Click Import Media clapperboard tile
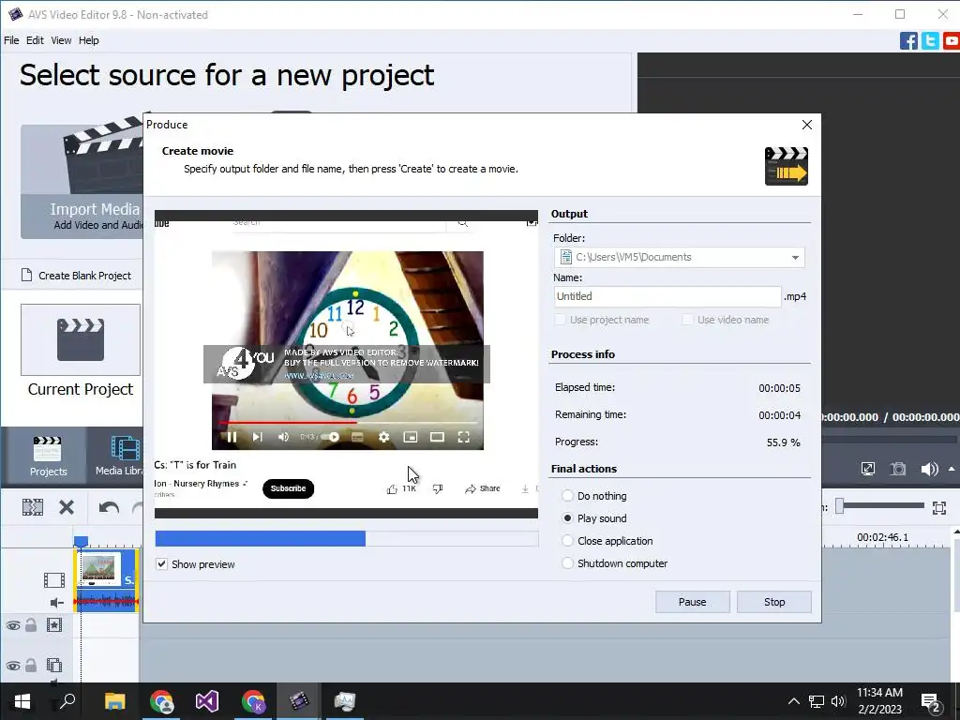Screen dimensions: 960x720 click(x=82, y=181)
